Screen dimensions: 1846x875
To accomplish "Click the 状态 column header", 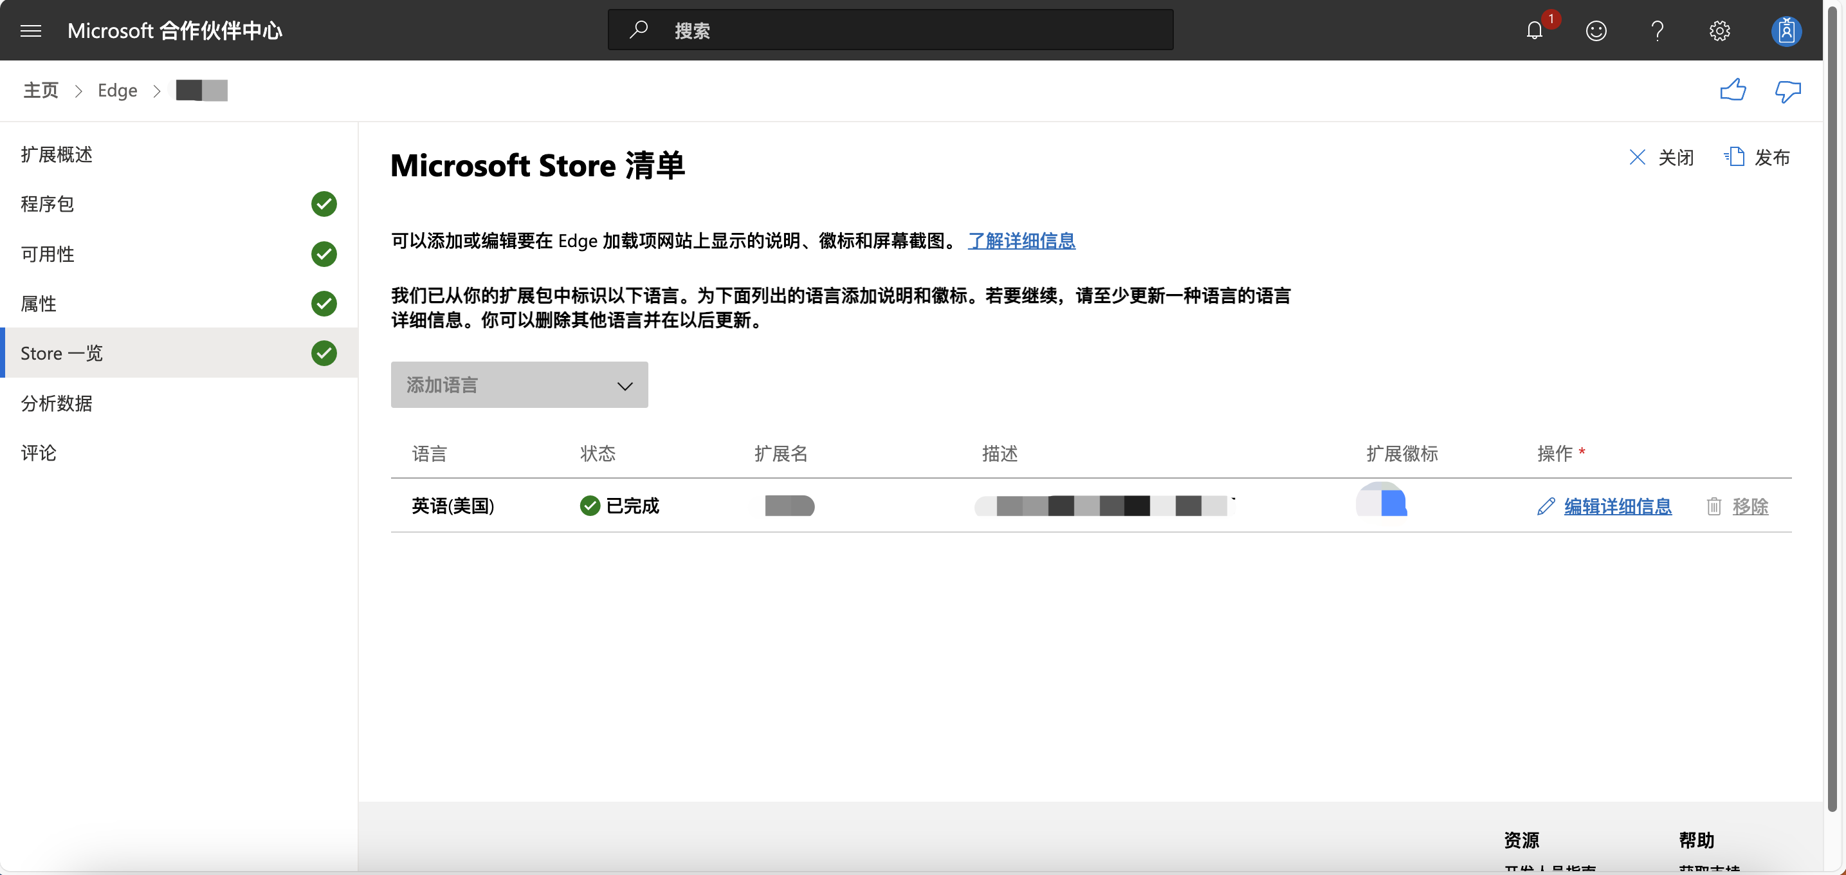I will [x=598, y=453].
